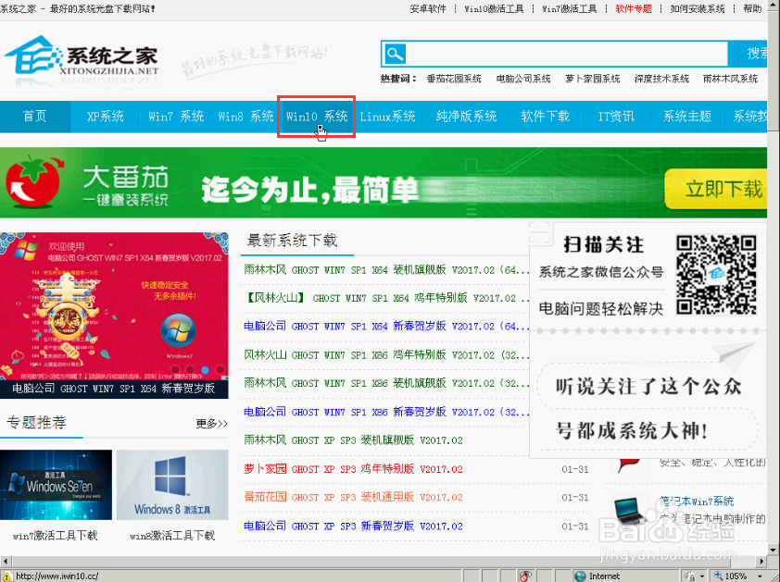Open the Win10激活工具 top link

[494, 9]
